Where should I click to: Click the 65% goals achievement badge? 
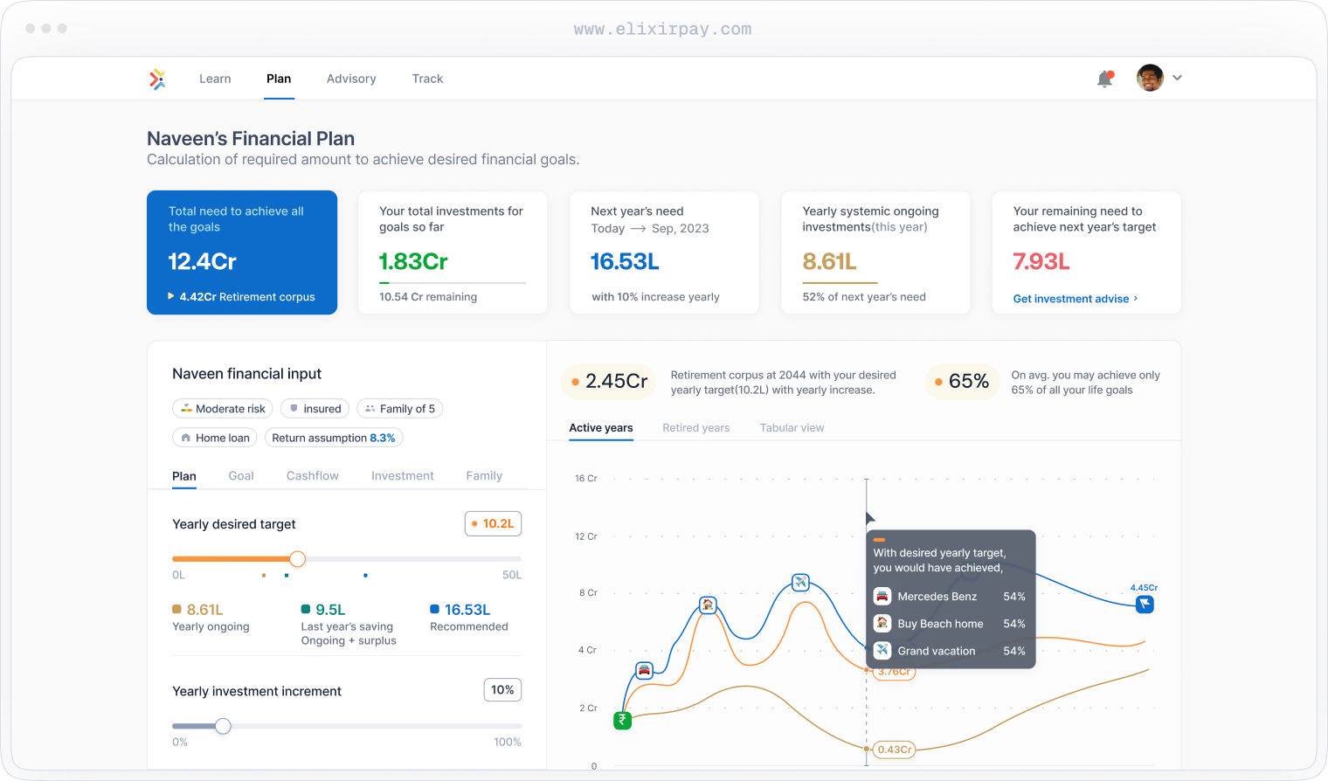(962, 382)
